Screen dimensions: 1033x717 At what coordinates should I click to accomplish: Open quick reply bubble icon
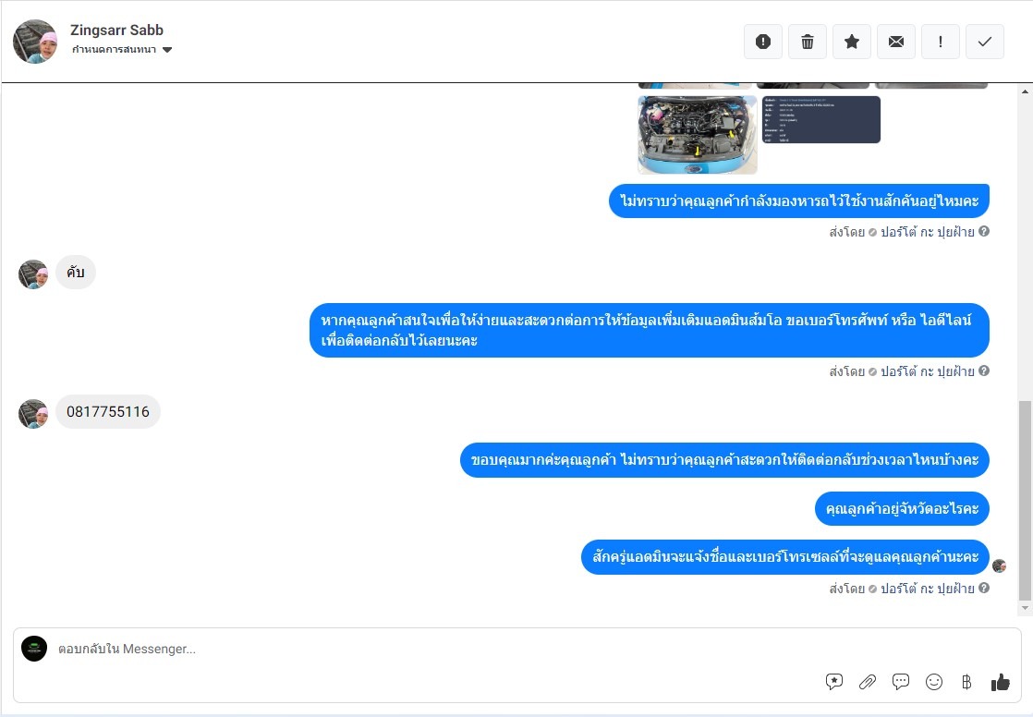[901, 682]
